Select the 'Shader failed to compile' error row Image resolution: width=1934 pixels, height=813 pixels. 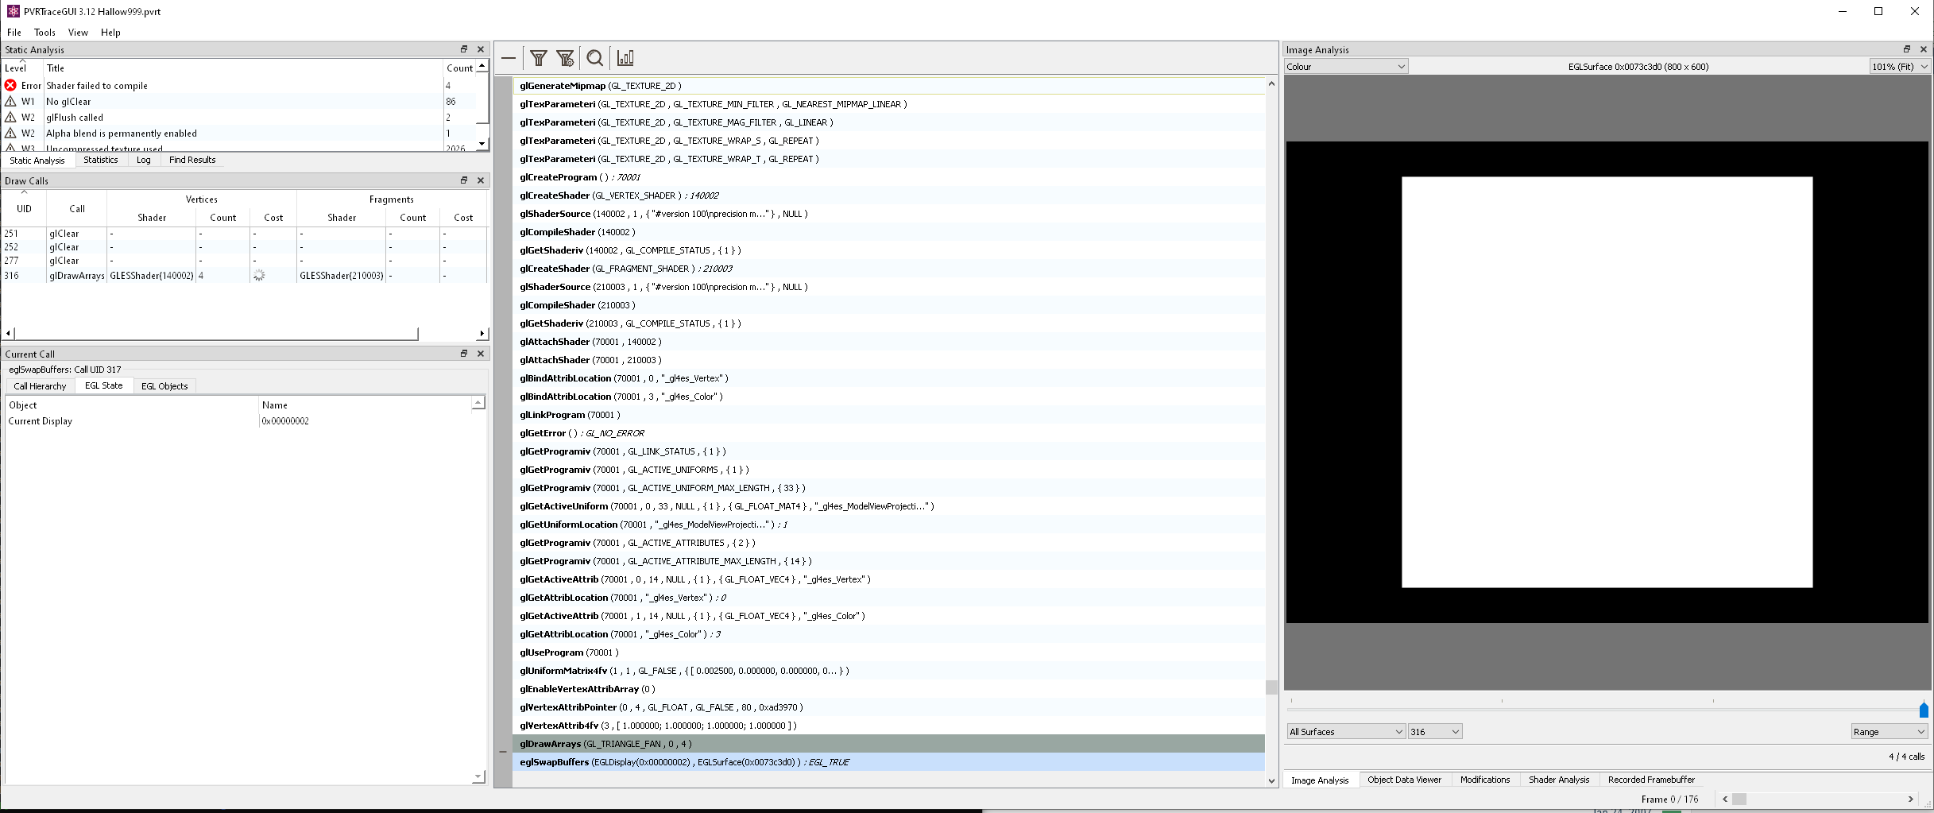click(x=97, y=86)
